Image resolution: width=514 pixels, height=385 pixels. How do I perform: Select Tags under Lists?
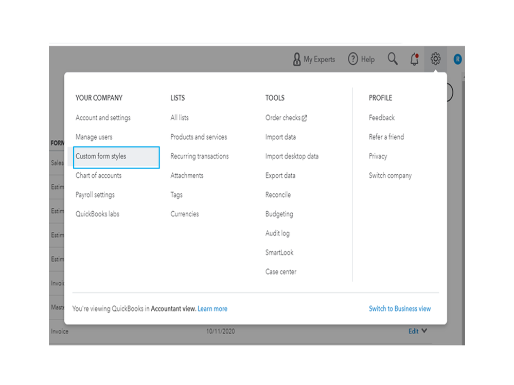tap(176, 195)
